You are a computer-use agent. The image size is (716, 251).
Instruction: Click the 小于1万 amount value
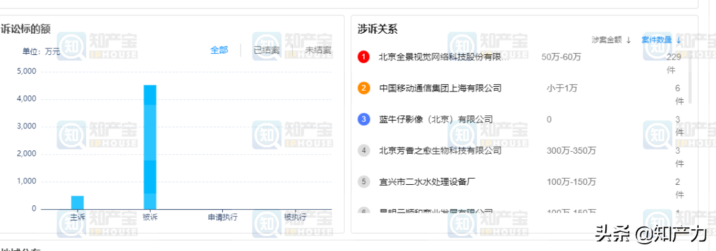pyautogui.click(x=562, y=88)
